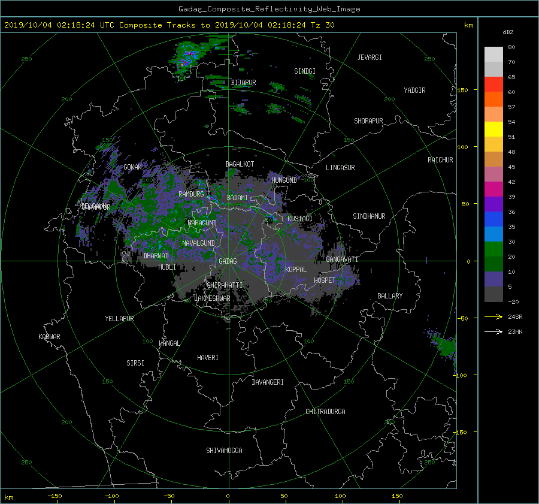539x504 pixels.
Task: Click the DHARWAD city label
Action: (x=156, y=256)
